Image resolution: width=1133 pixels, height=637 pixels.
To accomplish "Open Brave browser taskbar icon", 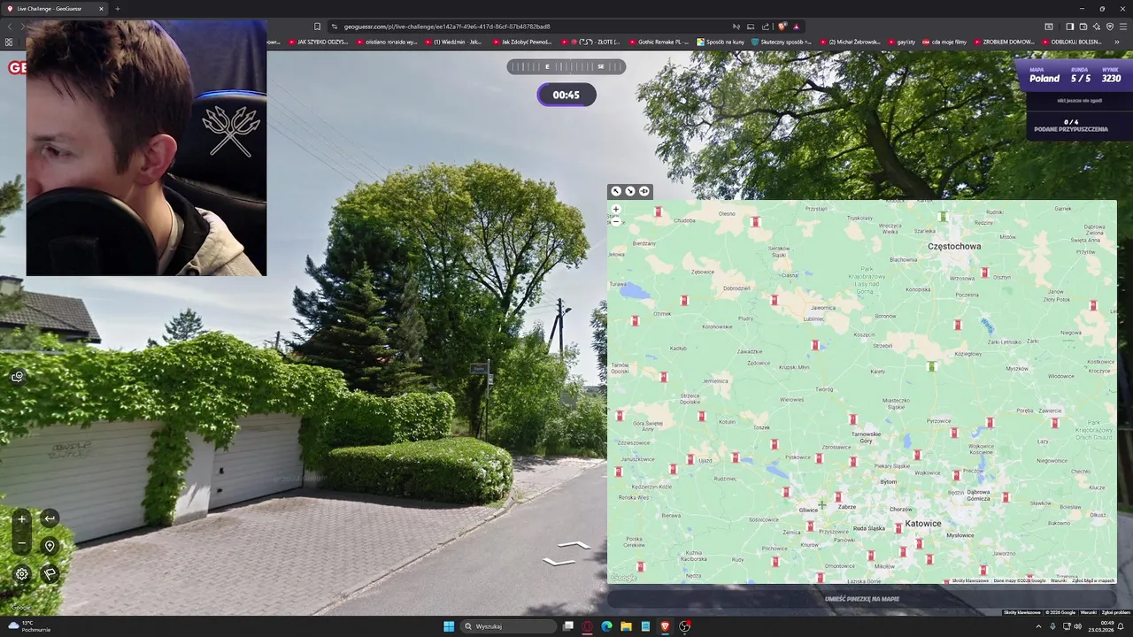I will [665, 626].
